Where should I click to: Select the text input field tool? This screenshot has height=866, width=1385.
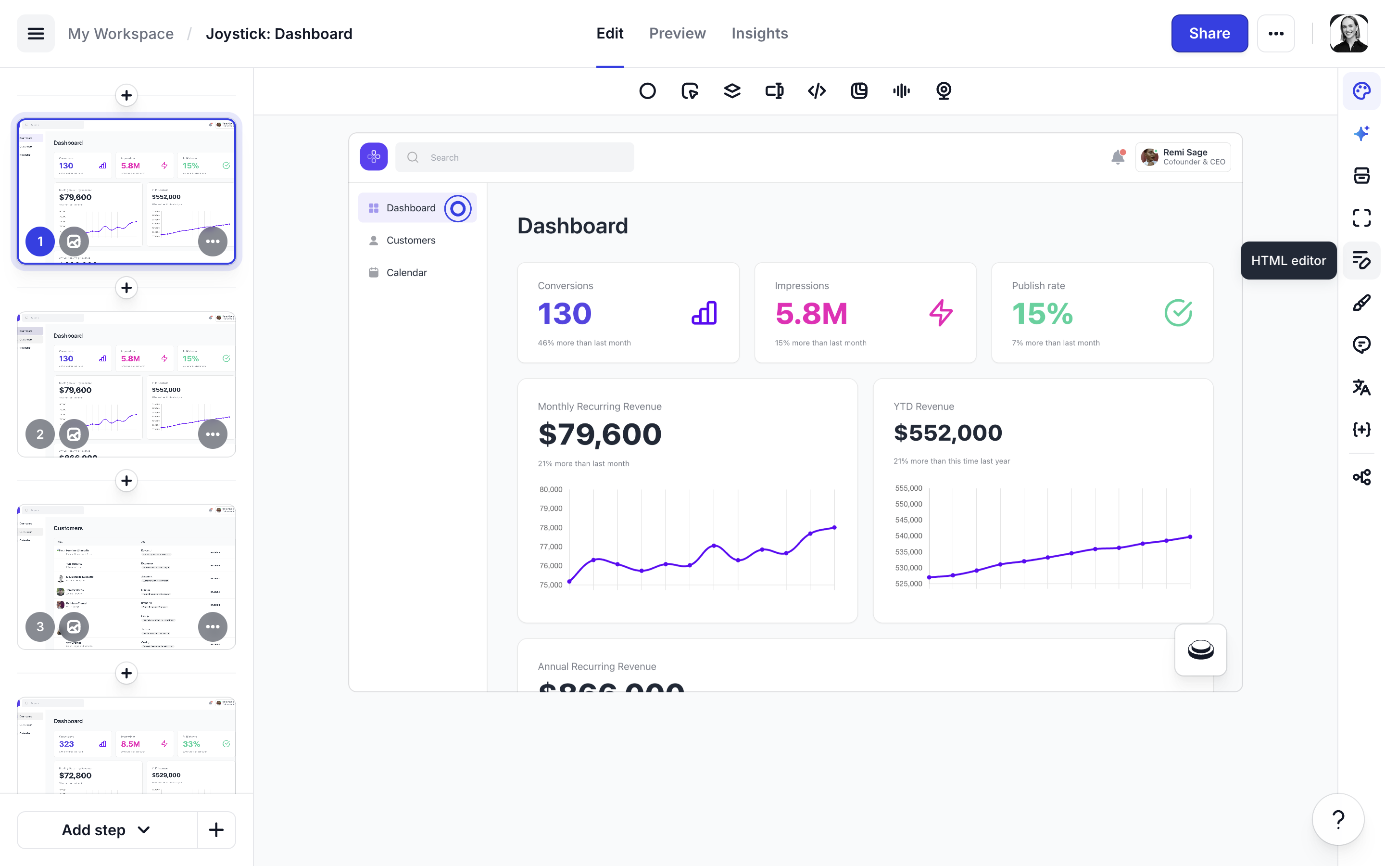pos(774,90)
